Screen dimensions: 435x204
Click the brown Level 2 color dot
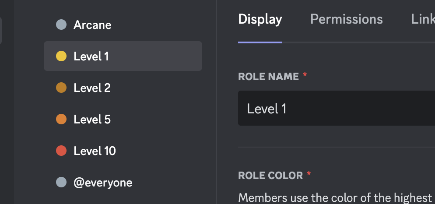61,88
